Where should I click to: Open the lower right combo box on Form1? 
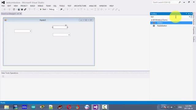[69, 35]
